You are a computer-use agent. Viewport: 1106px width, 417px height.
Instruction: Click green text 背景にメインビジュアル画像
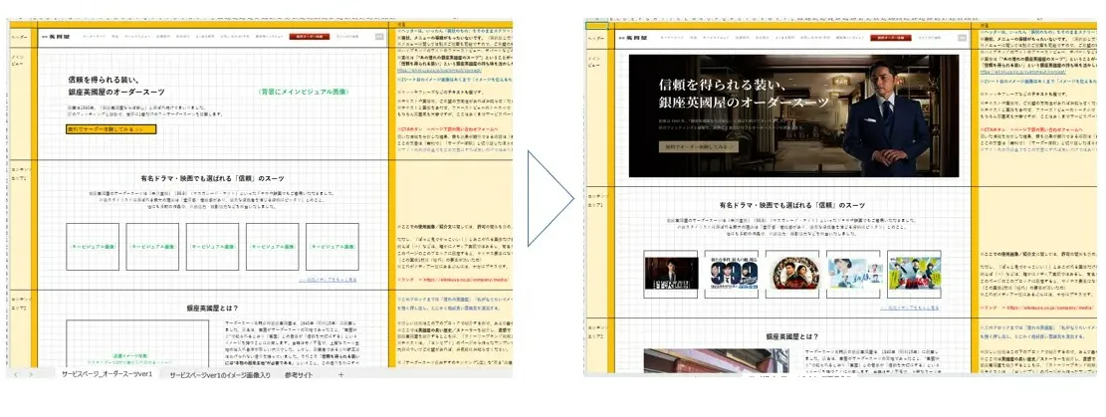304,93
